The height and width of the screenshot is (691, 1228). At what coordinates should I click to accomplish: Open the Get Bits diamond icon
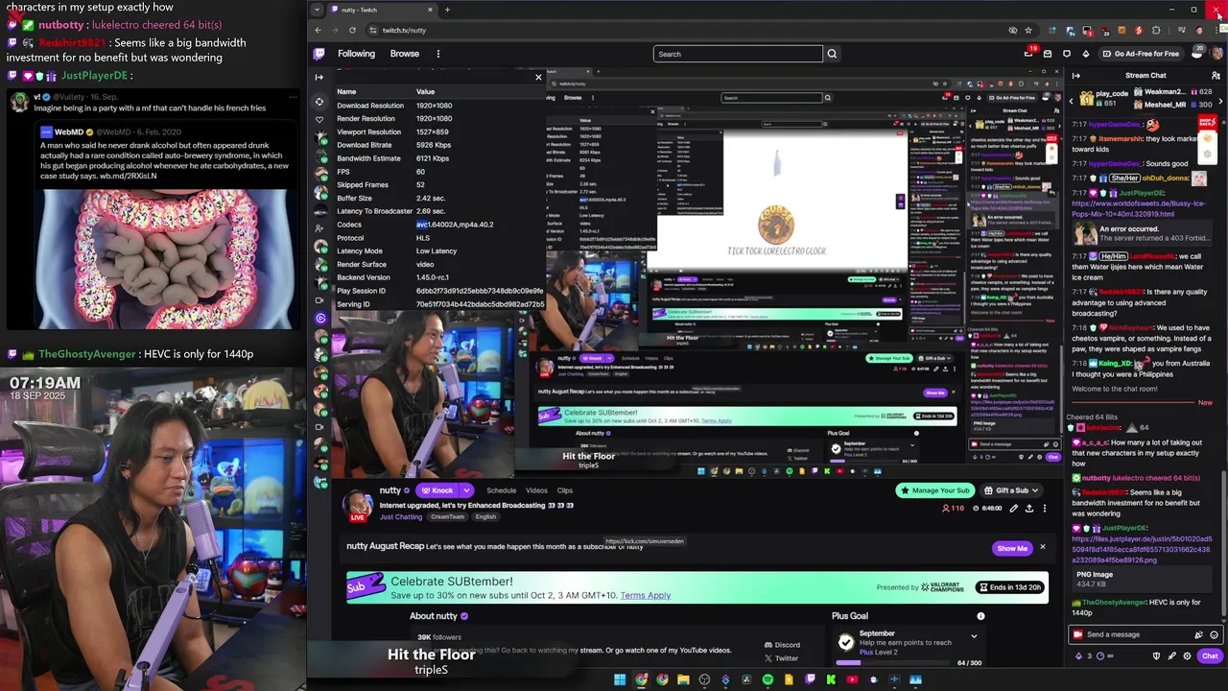1086,54
